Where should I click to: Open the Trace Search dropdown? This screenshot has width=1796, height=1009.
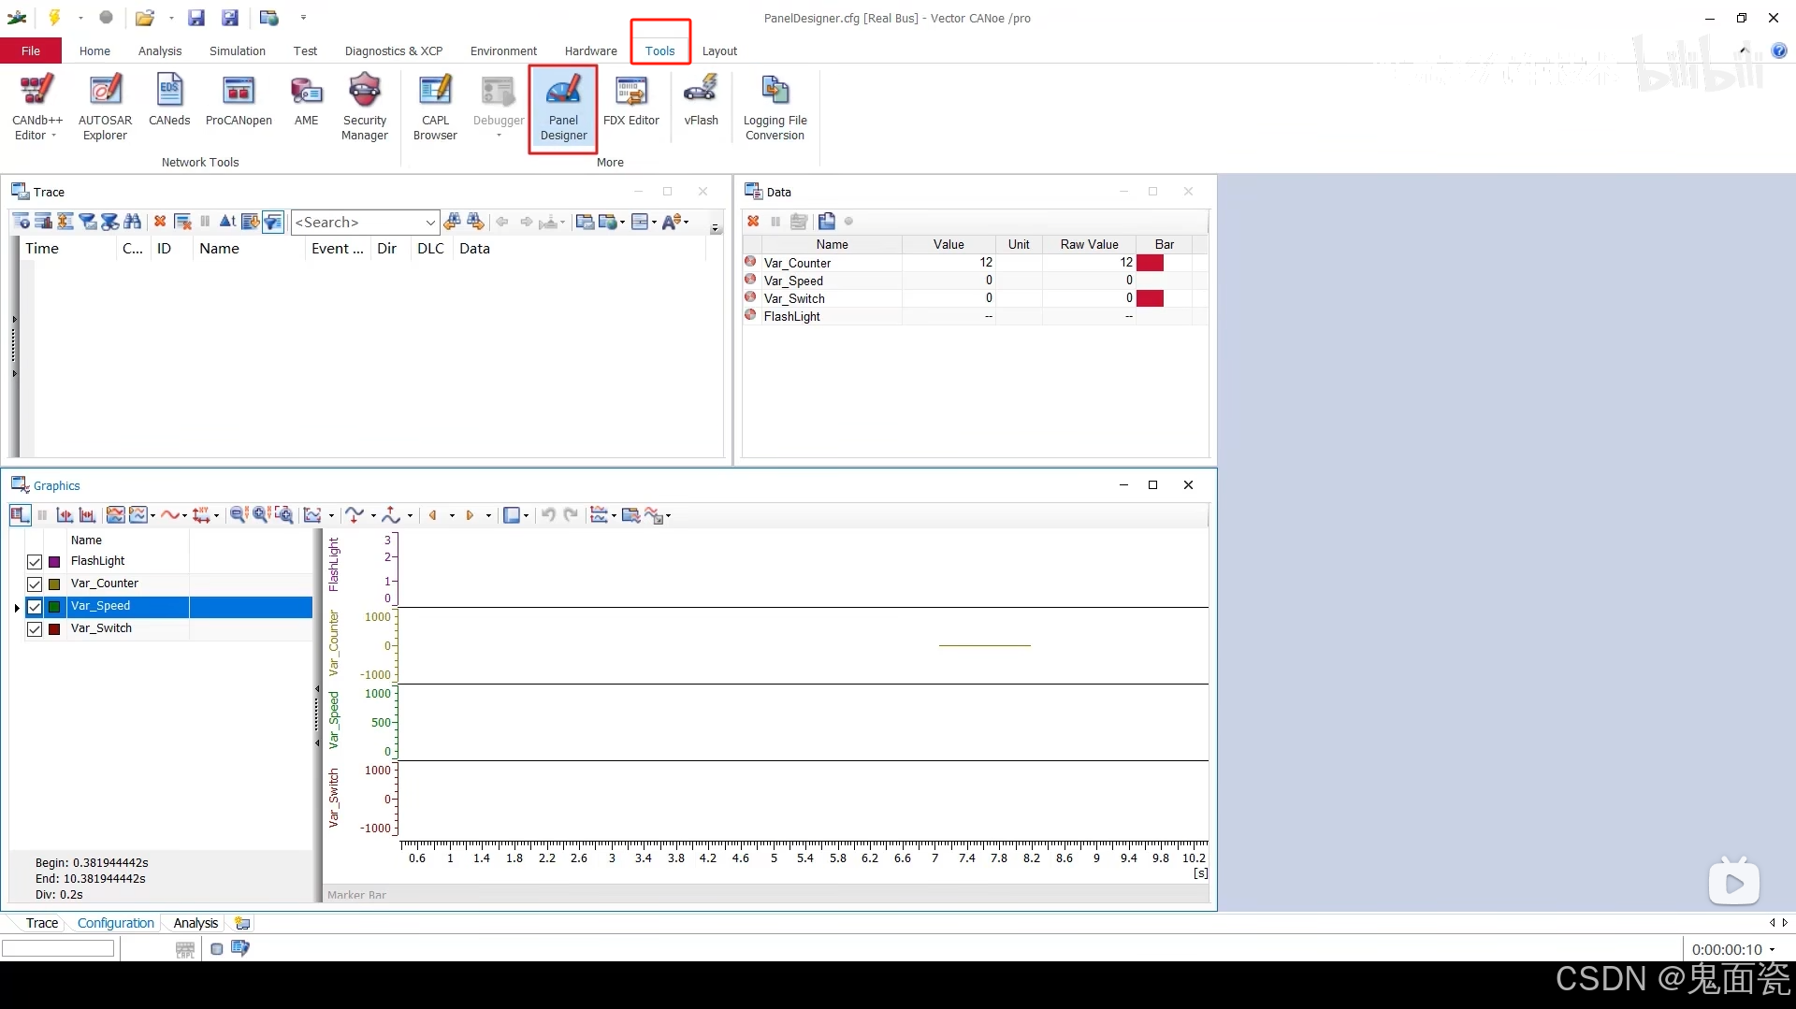point(429,223)
